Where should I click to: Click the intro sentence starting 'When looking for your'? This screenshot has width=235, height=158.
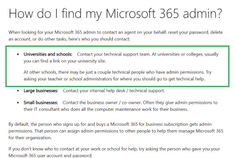pyautogui.click(x=116, y=36)
